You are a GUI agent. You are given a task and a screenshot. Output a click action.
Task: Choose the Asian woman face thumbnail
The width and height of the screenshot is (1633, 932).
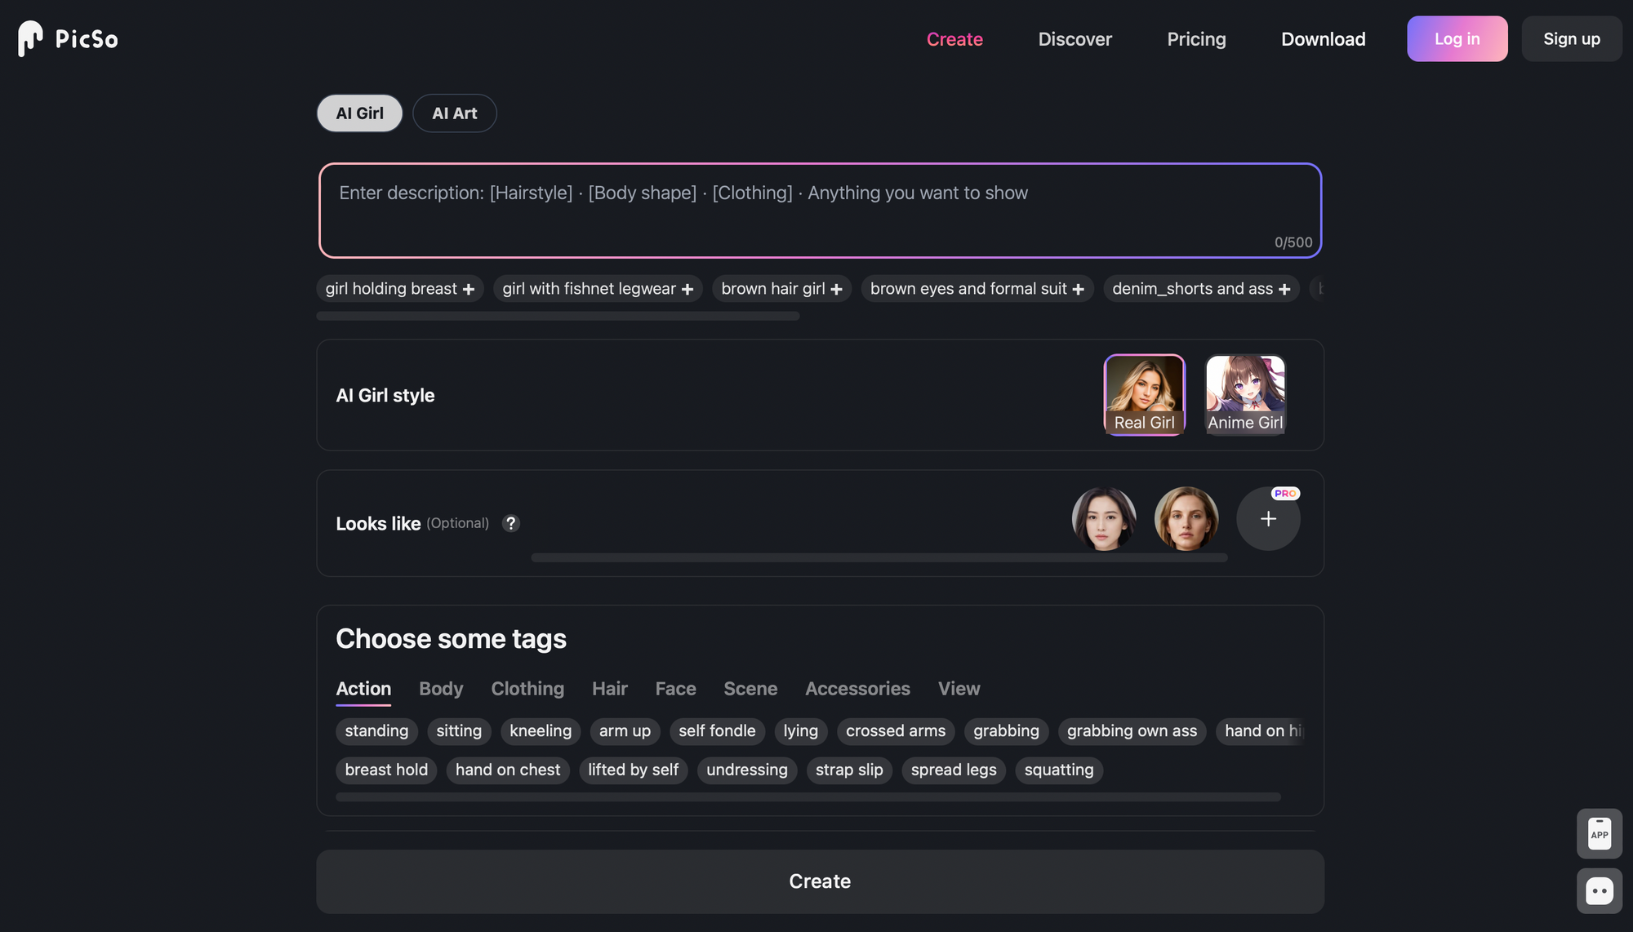click(1104, 519)
